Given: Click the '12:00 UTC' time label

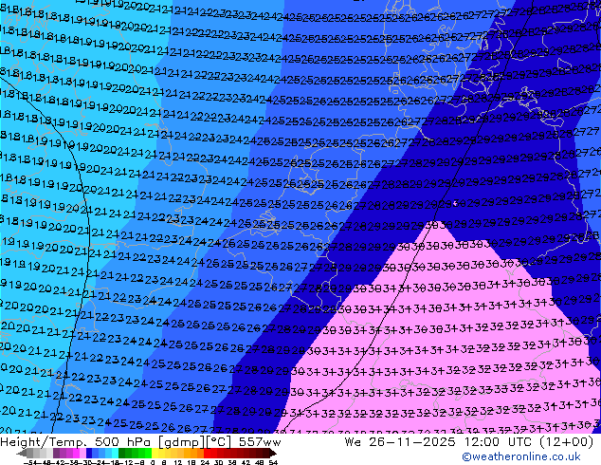Looking at the screenshot, I should [x=501, y=442].
